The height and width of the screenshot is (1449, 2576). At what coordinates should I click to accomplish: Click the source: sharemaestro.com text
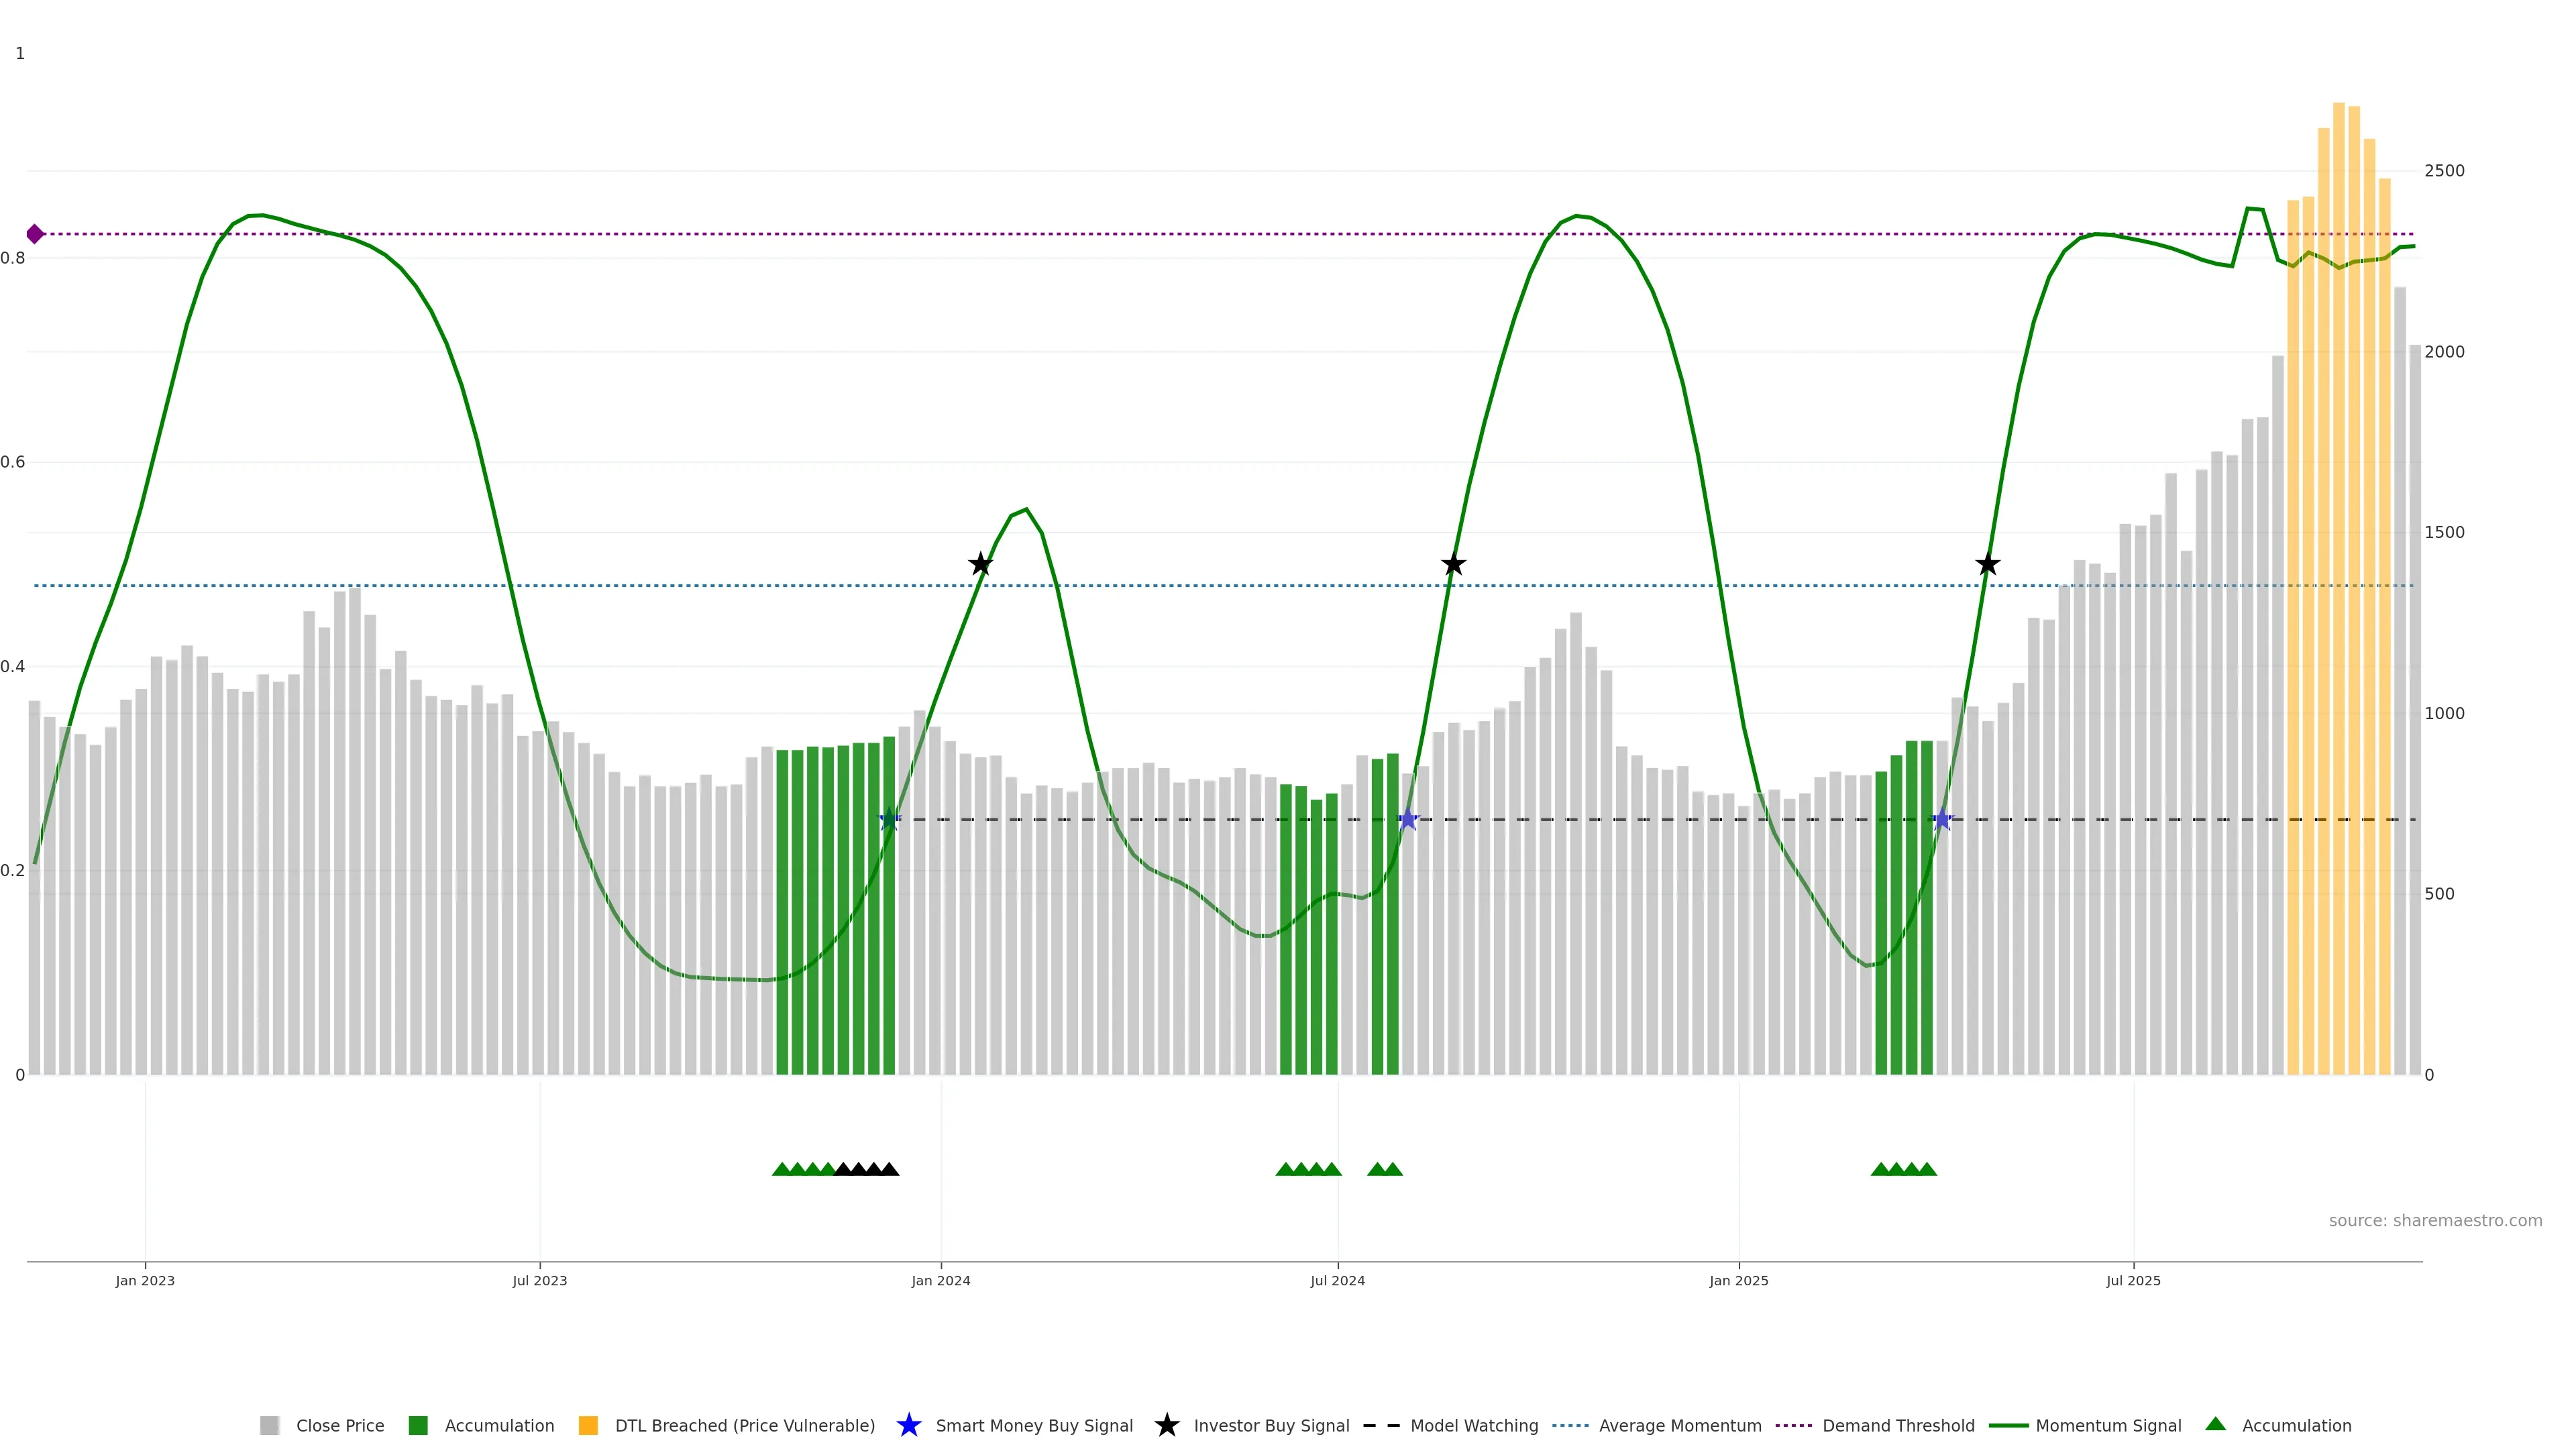coord(2435,1220)
